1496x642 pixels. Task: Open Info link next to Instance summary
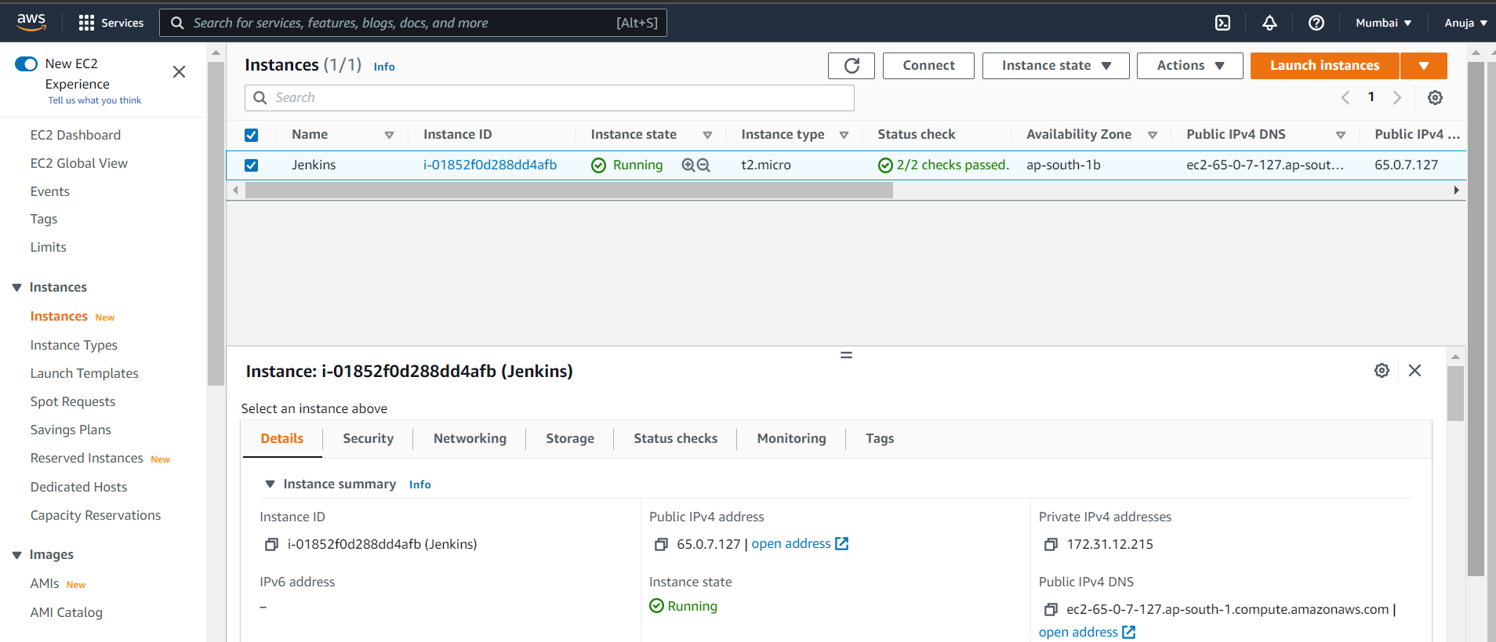pyautogui.click(x=420, y=484)
